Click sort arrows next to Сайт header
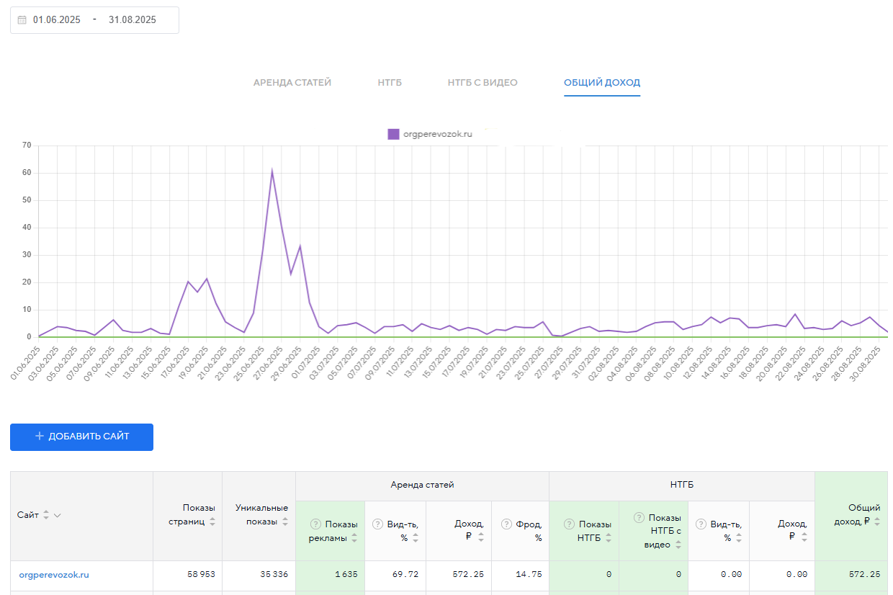 click(46, 515)
